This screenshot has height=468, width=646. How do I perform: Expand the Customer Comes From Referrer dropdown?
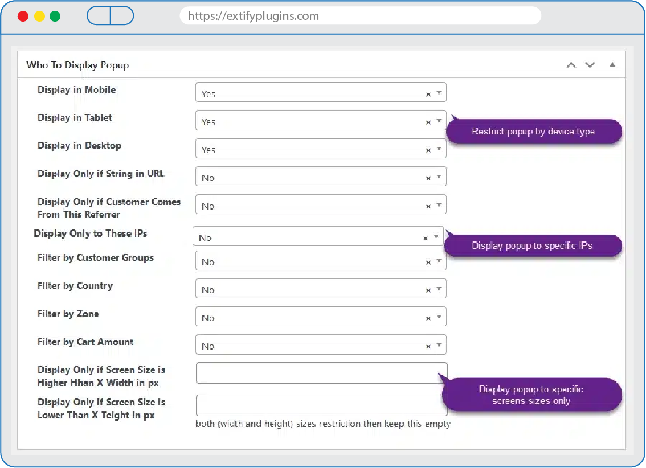439,205
